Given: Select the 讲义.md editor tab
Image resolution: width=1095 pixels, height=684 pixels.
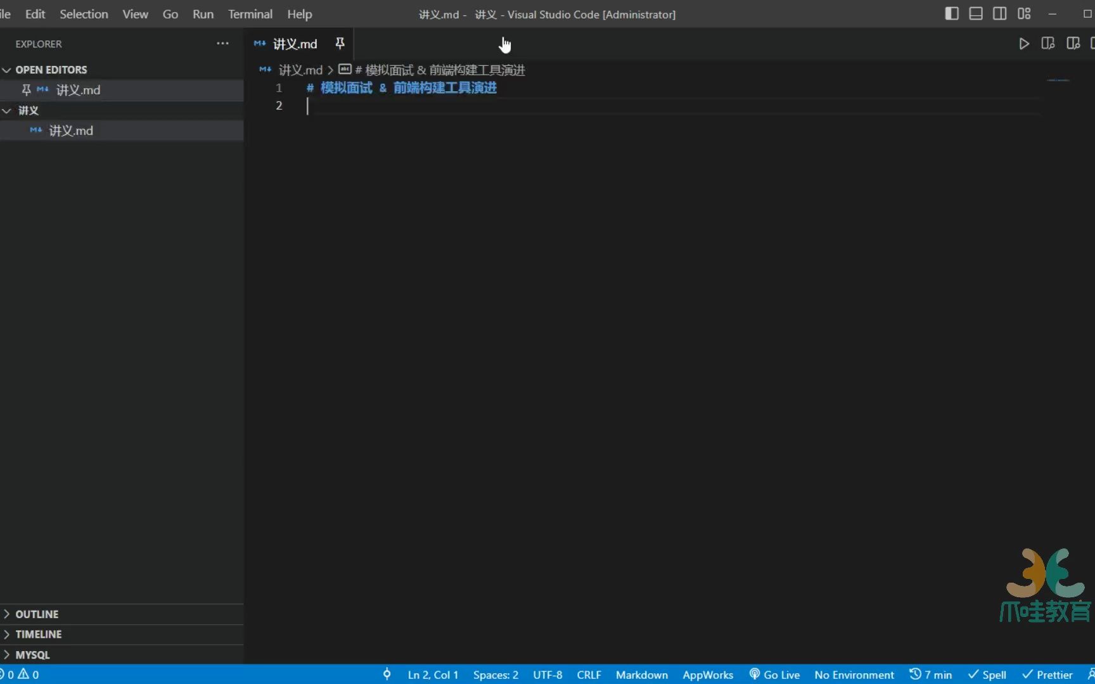Looking at the screenshot, I should [x=299, y=44].
